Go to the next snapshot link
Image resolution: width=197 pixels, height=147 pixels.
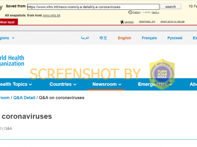[155, 12]
